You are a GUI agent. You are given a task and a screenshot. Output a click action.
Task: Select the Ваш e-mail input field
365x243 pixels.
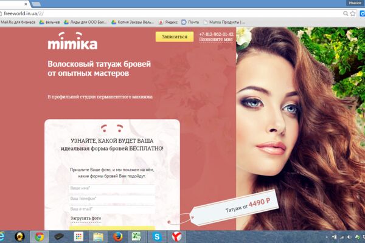(112, 209)
